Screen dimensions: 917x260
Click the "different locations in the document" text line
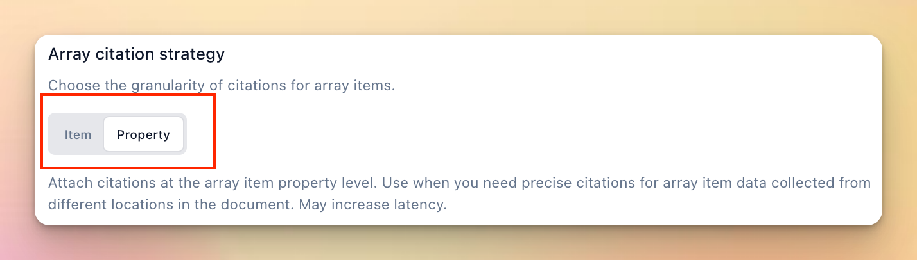[x=193, y=206]
